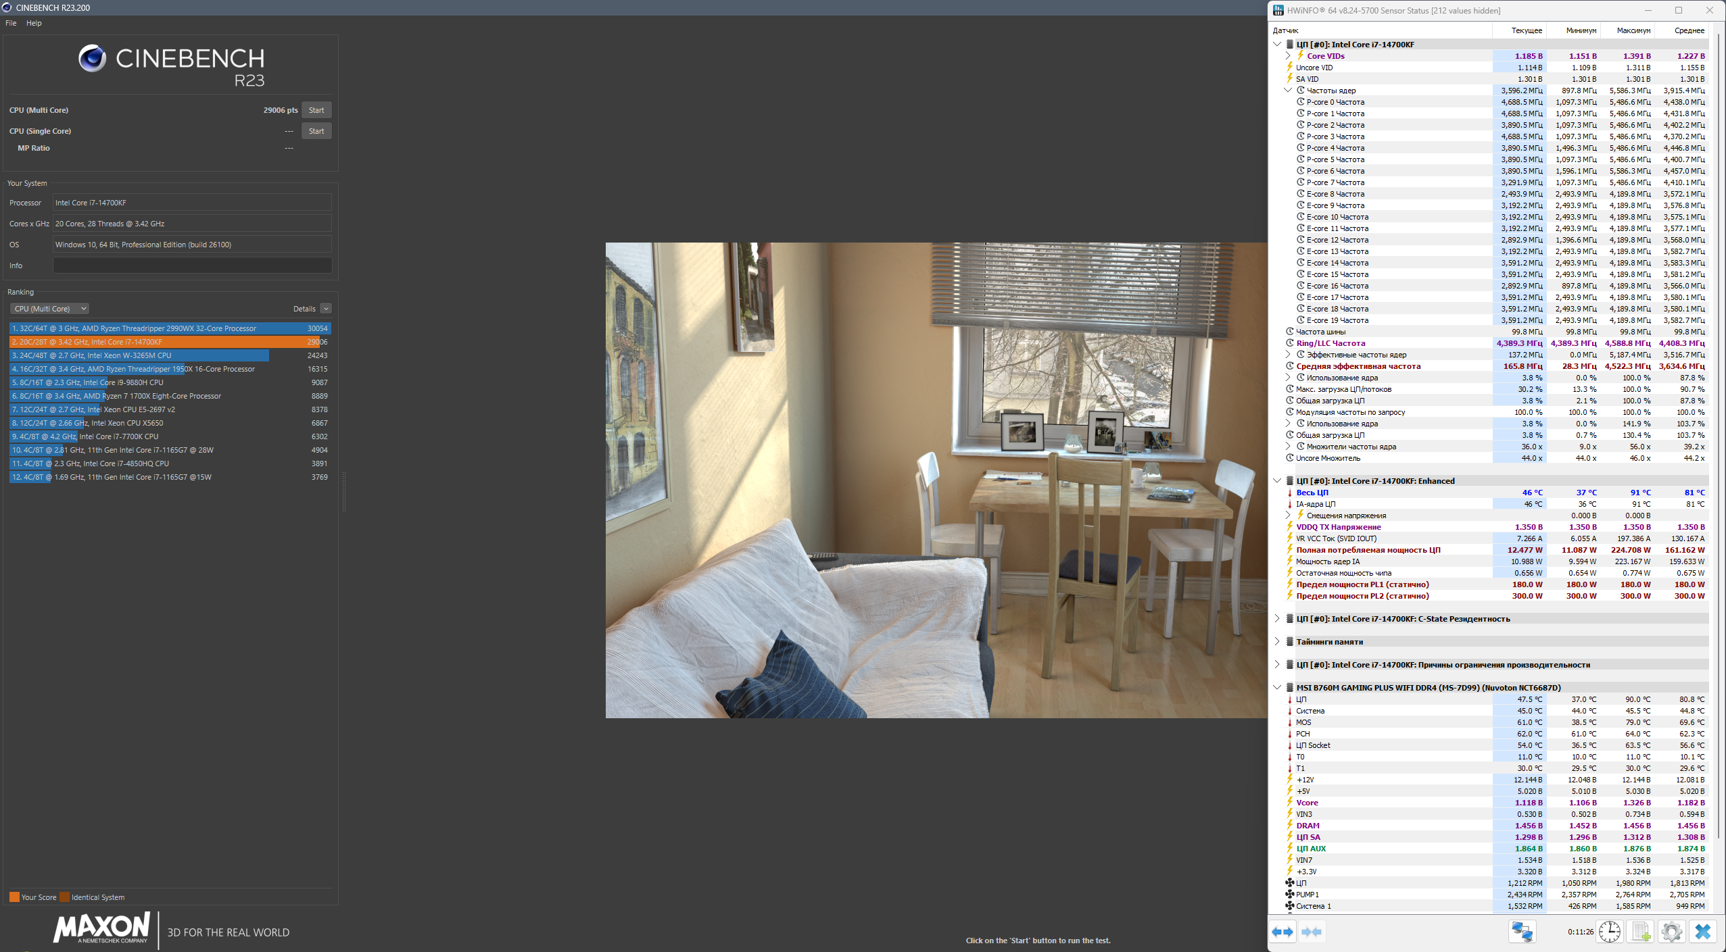The width and height of the screenshot is (1726, 952).
Task: Collapse the MSI B760M GAMING PLUS sensor group
Action: pyautogui.click(x=1277, y=688)
